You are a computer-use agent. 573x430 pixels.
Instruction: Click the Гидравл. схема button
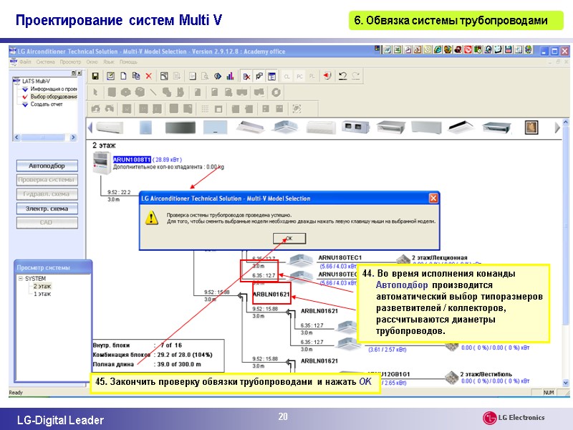47,194
